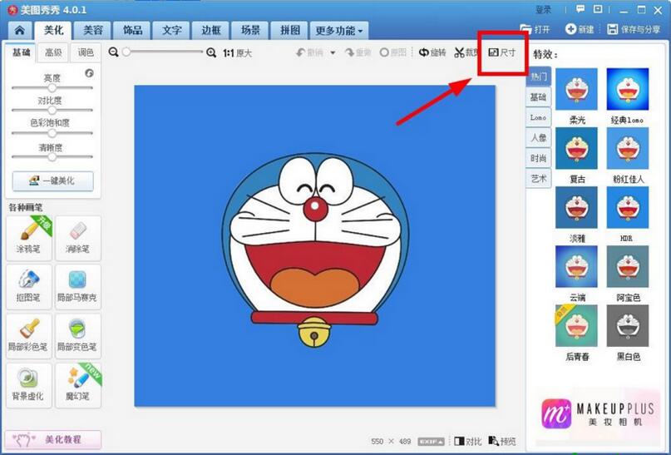Switch to the 边框 tab
The height and width of the screenshot is (455, 671).
click(211, 31)
